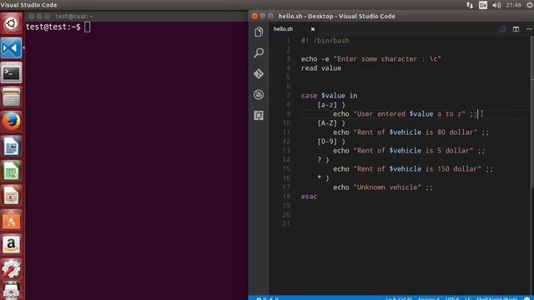The width and height of the screenshot is (534, 300).
Task: Click line number 10 in the gutter
Action: pos(286,123)
